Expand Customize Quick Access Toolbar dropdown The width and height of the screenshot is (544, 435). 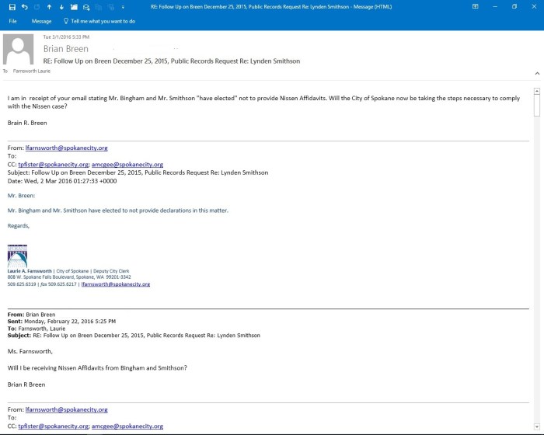[x=124, y=6]
